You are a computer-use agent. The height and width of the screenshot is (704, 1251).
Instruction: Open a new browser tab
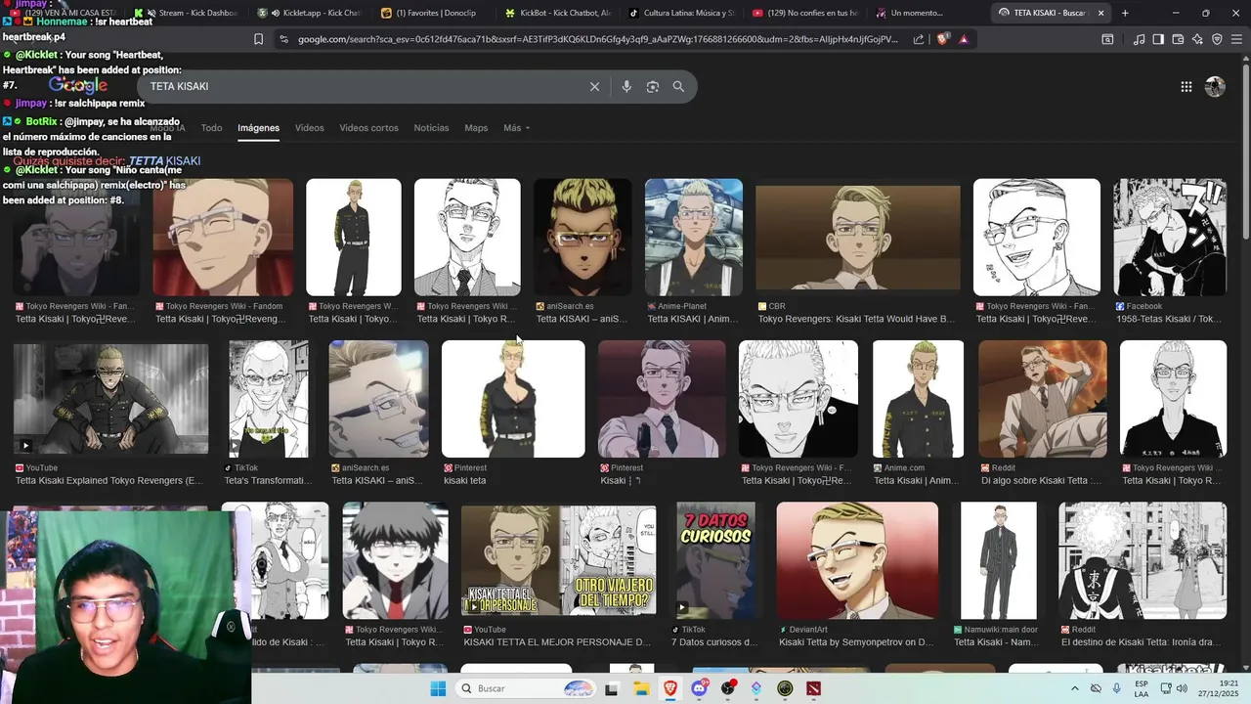[x=1125, y=13]
